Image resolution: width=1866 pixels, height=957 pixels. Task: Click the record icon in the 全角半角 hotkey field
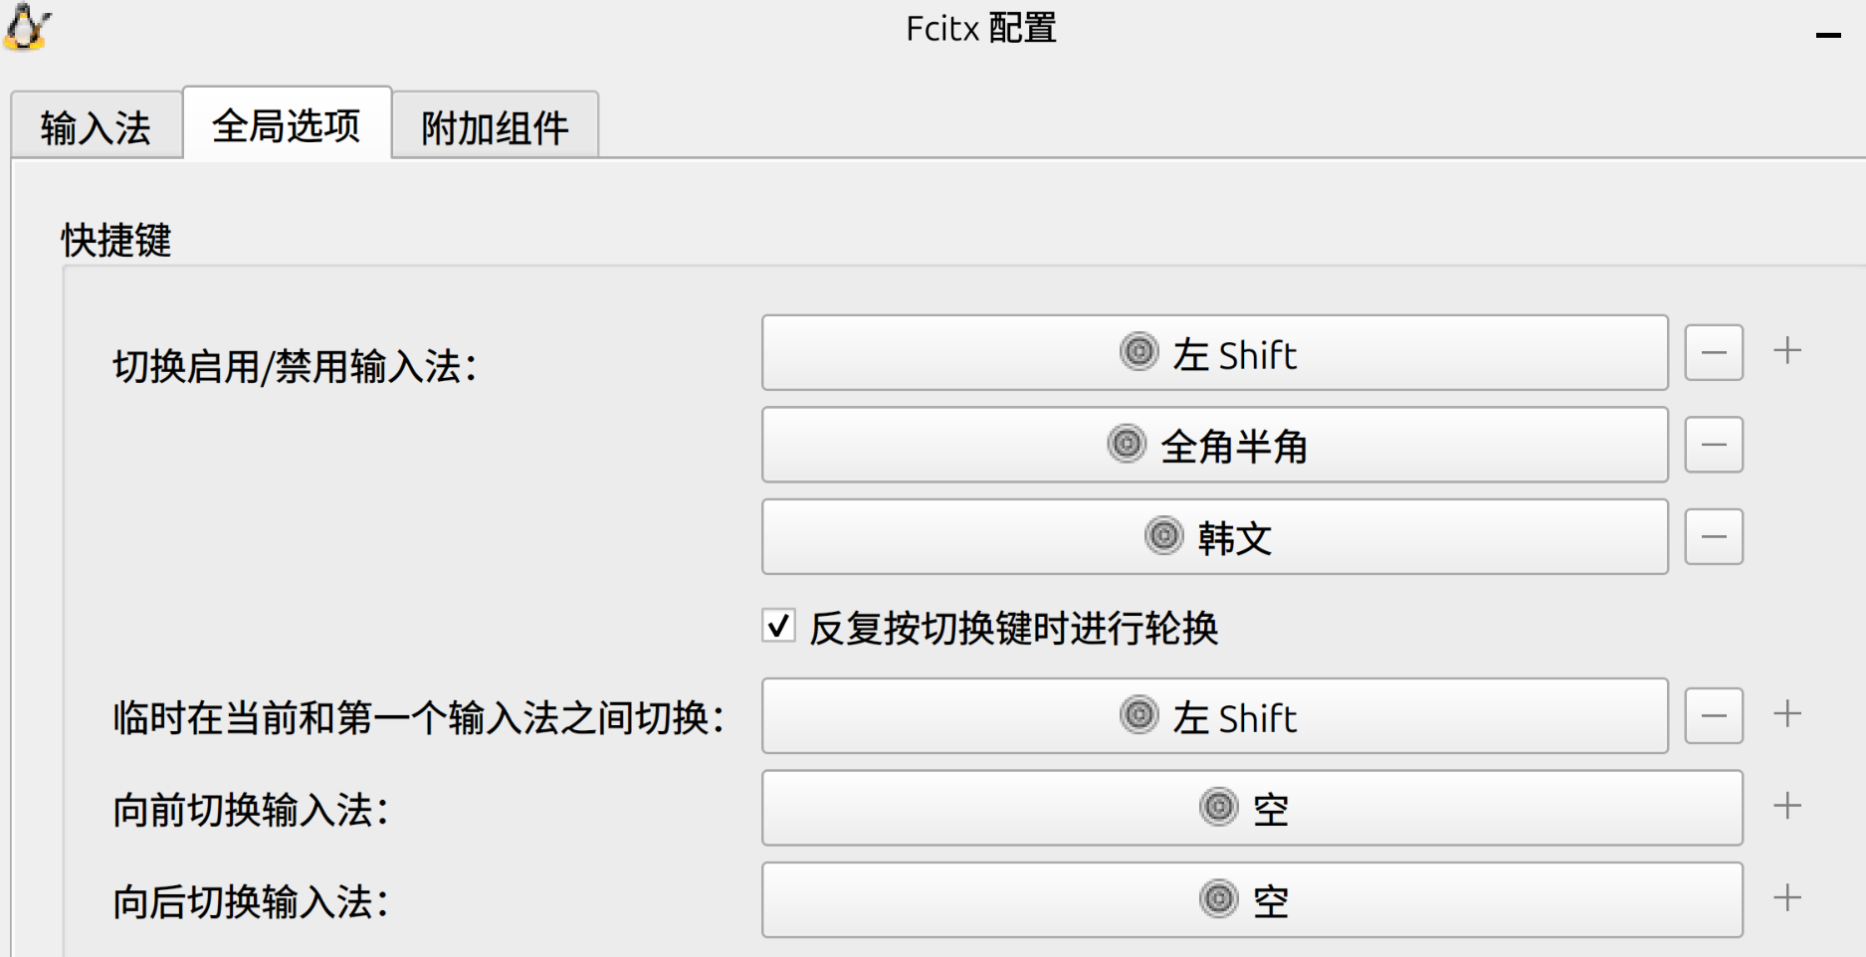point(1126,445)
